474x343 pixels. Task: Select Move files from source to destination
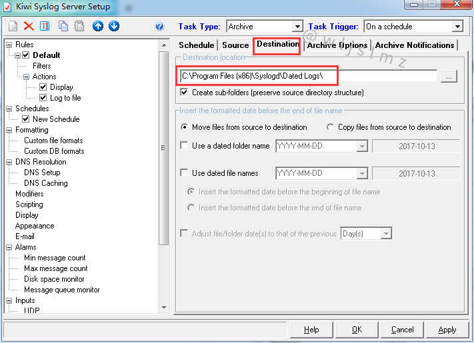tap(184, 127)
